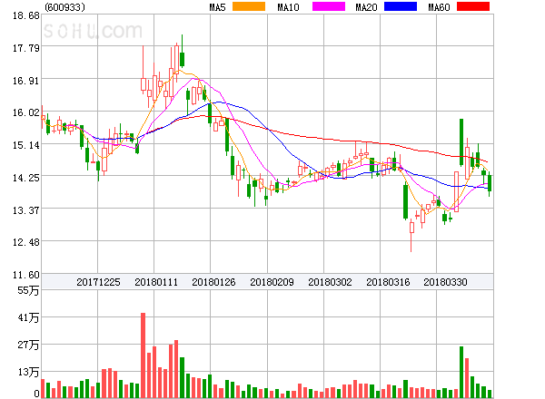The width and height of the screenshot is (545, 399).
Task: Click the 11.60 price axis label
Action: click(26, 275)
